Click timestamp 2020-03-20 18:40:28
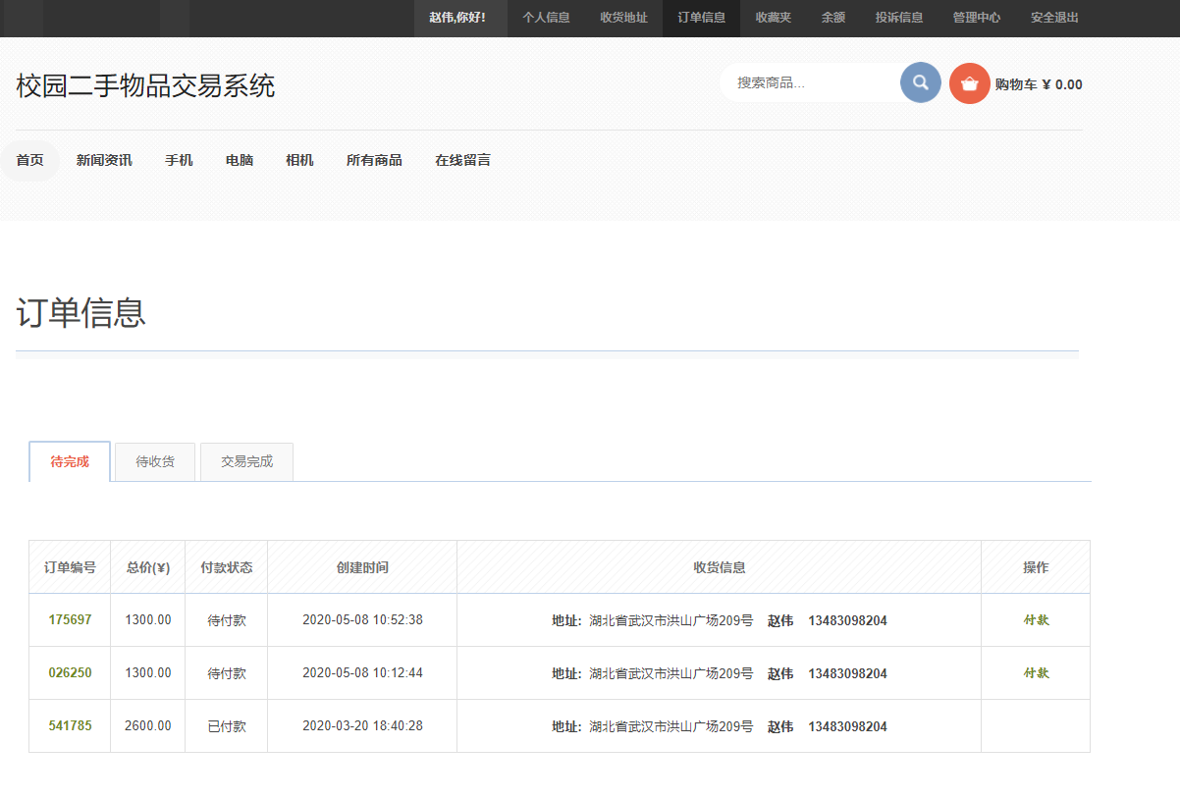The image size is (1180, 798). click(x=362, y=726)
